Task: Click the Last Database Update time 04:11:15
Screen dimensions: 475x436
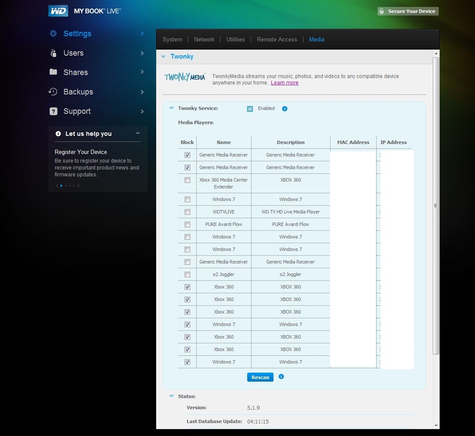Action: [258, 422]
